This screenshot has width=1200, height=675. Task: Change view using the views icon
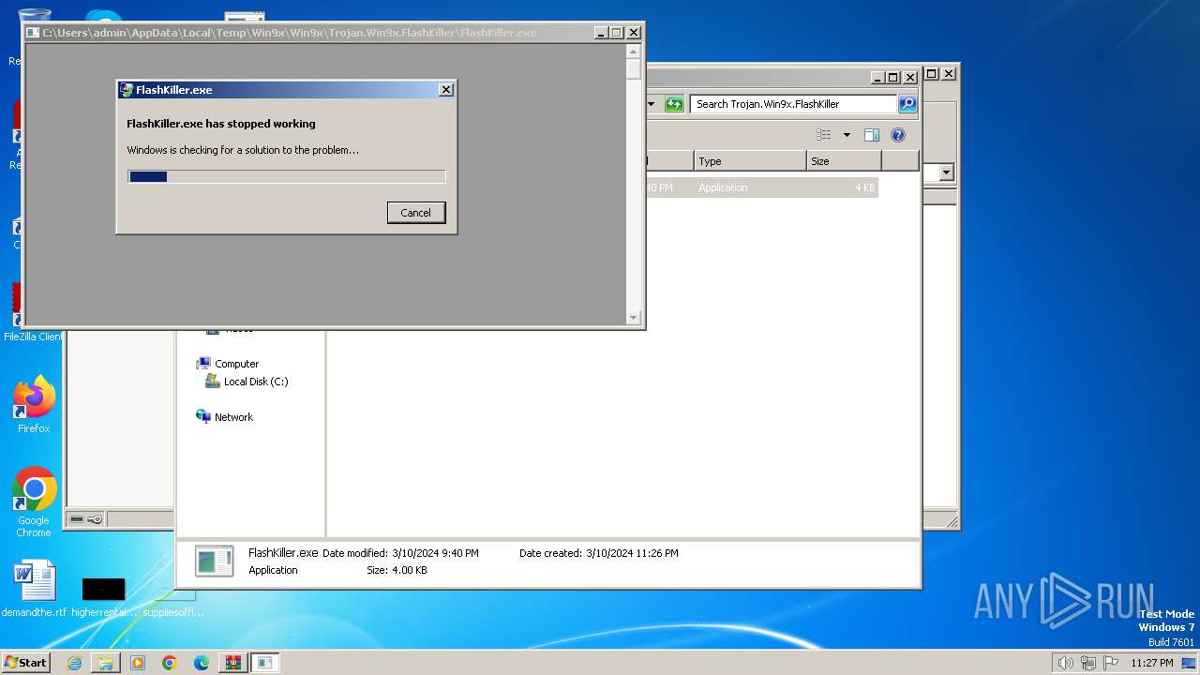[824, 135]
